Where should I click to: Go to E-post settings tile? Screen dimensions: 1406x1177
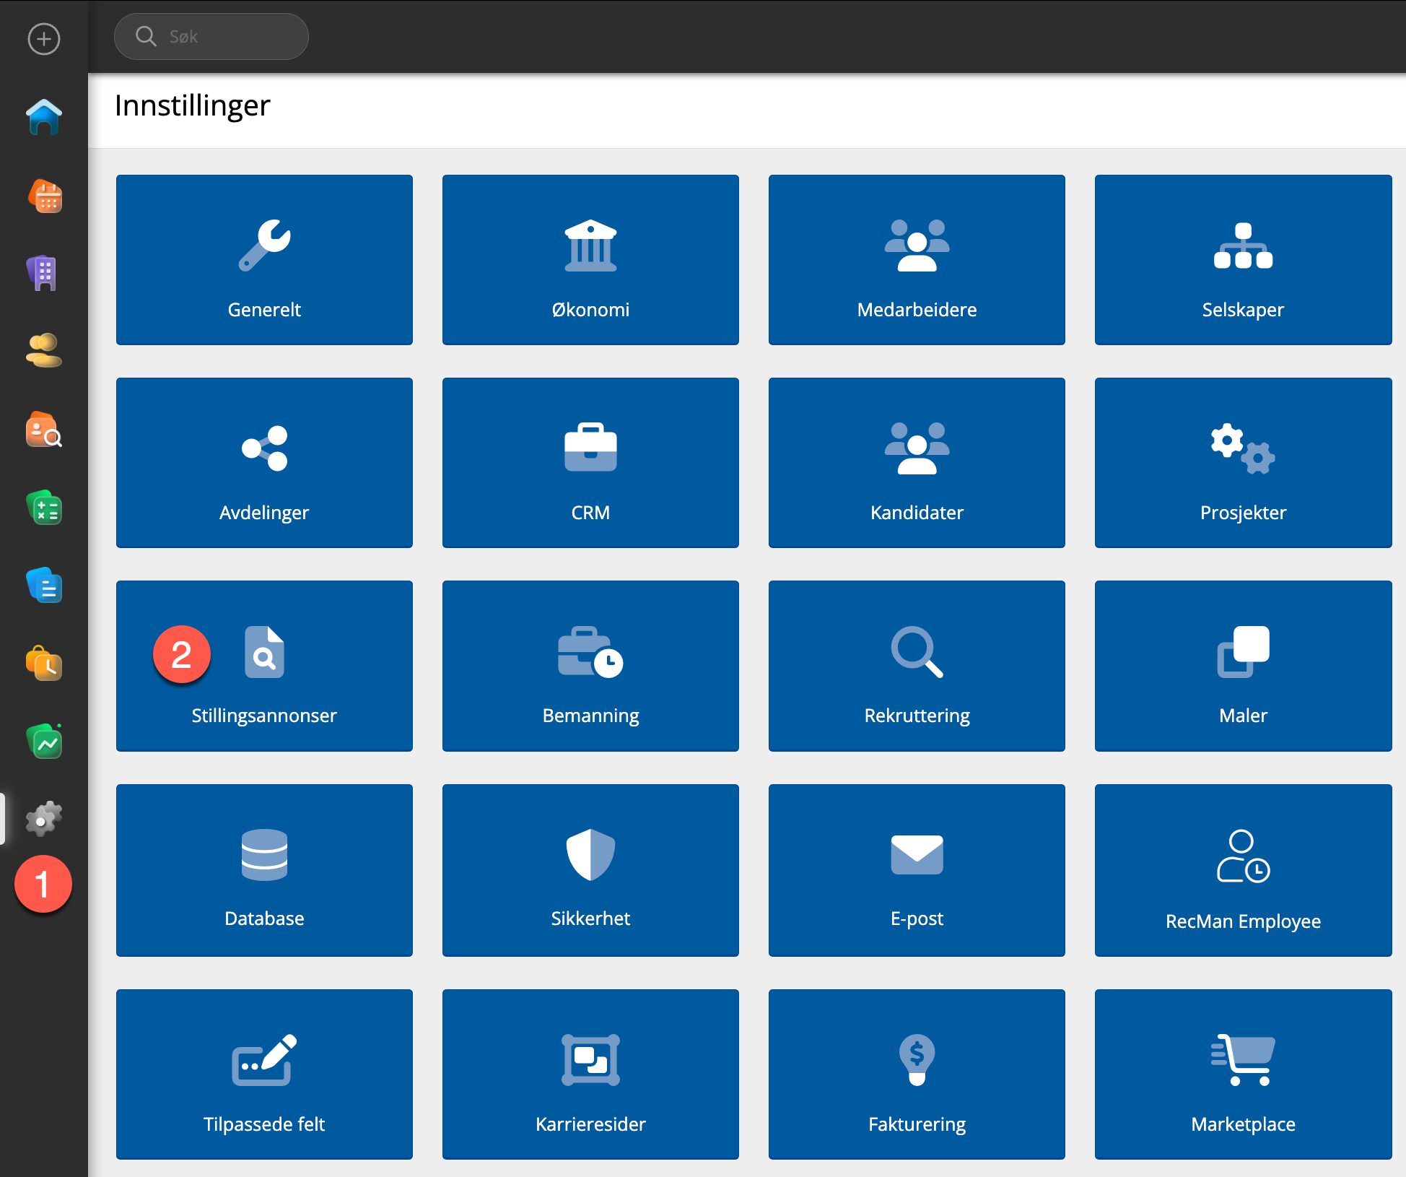click(917, 869)
